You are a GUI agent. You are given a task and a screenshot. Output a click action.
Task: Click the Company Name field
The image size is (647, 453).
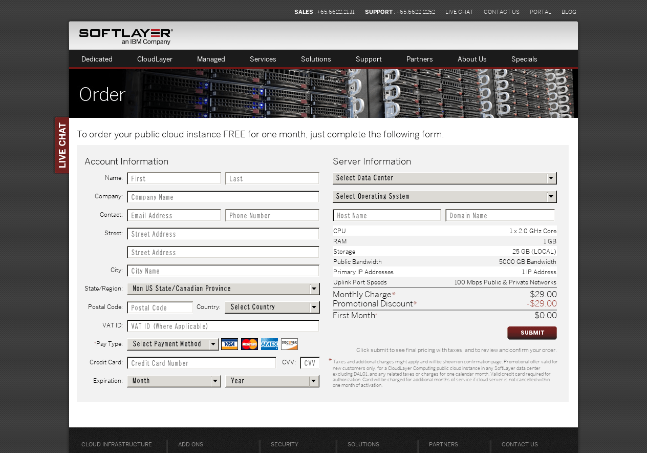coord(223,197)
